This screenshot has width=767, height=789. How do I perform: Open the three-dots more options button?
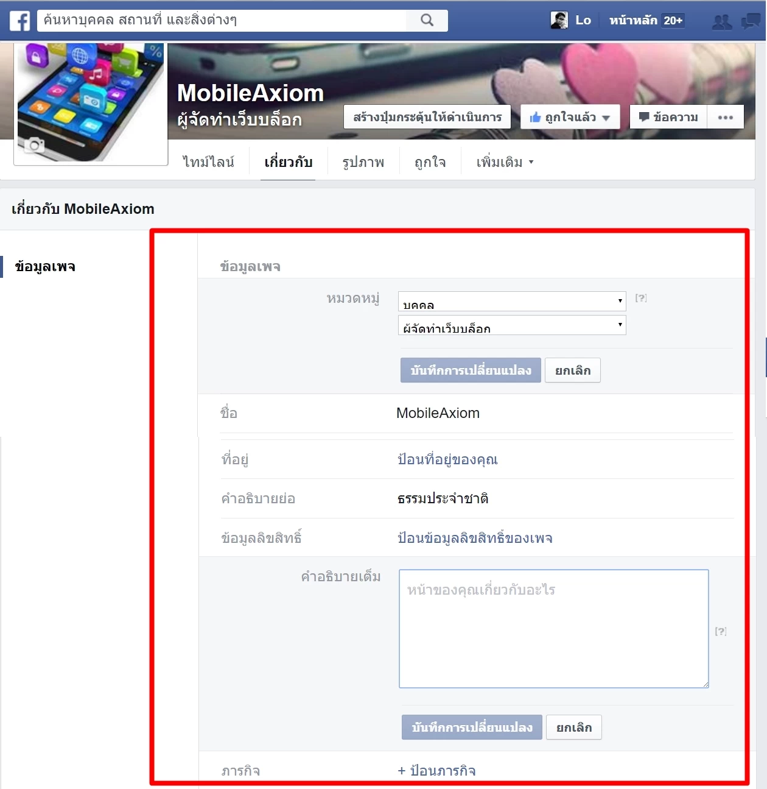tap(726, 117)
